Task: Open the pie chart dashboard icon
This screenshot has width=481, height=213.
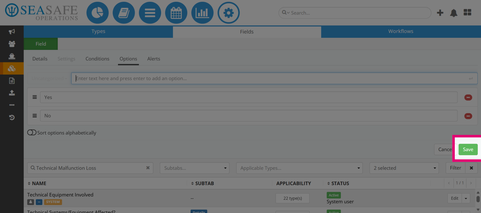Action: 97,13
